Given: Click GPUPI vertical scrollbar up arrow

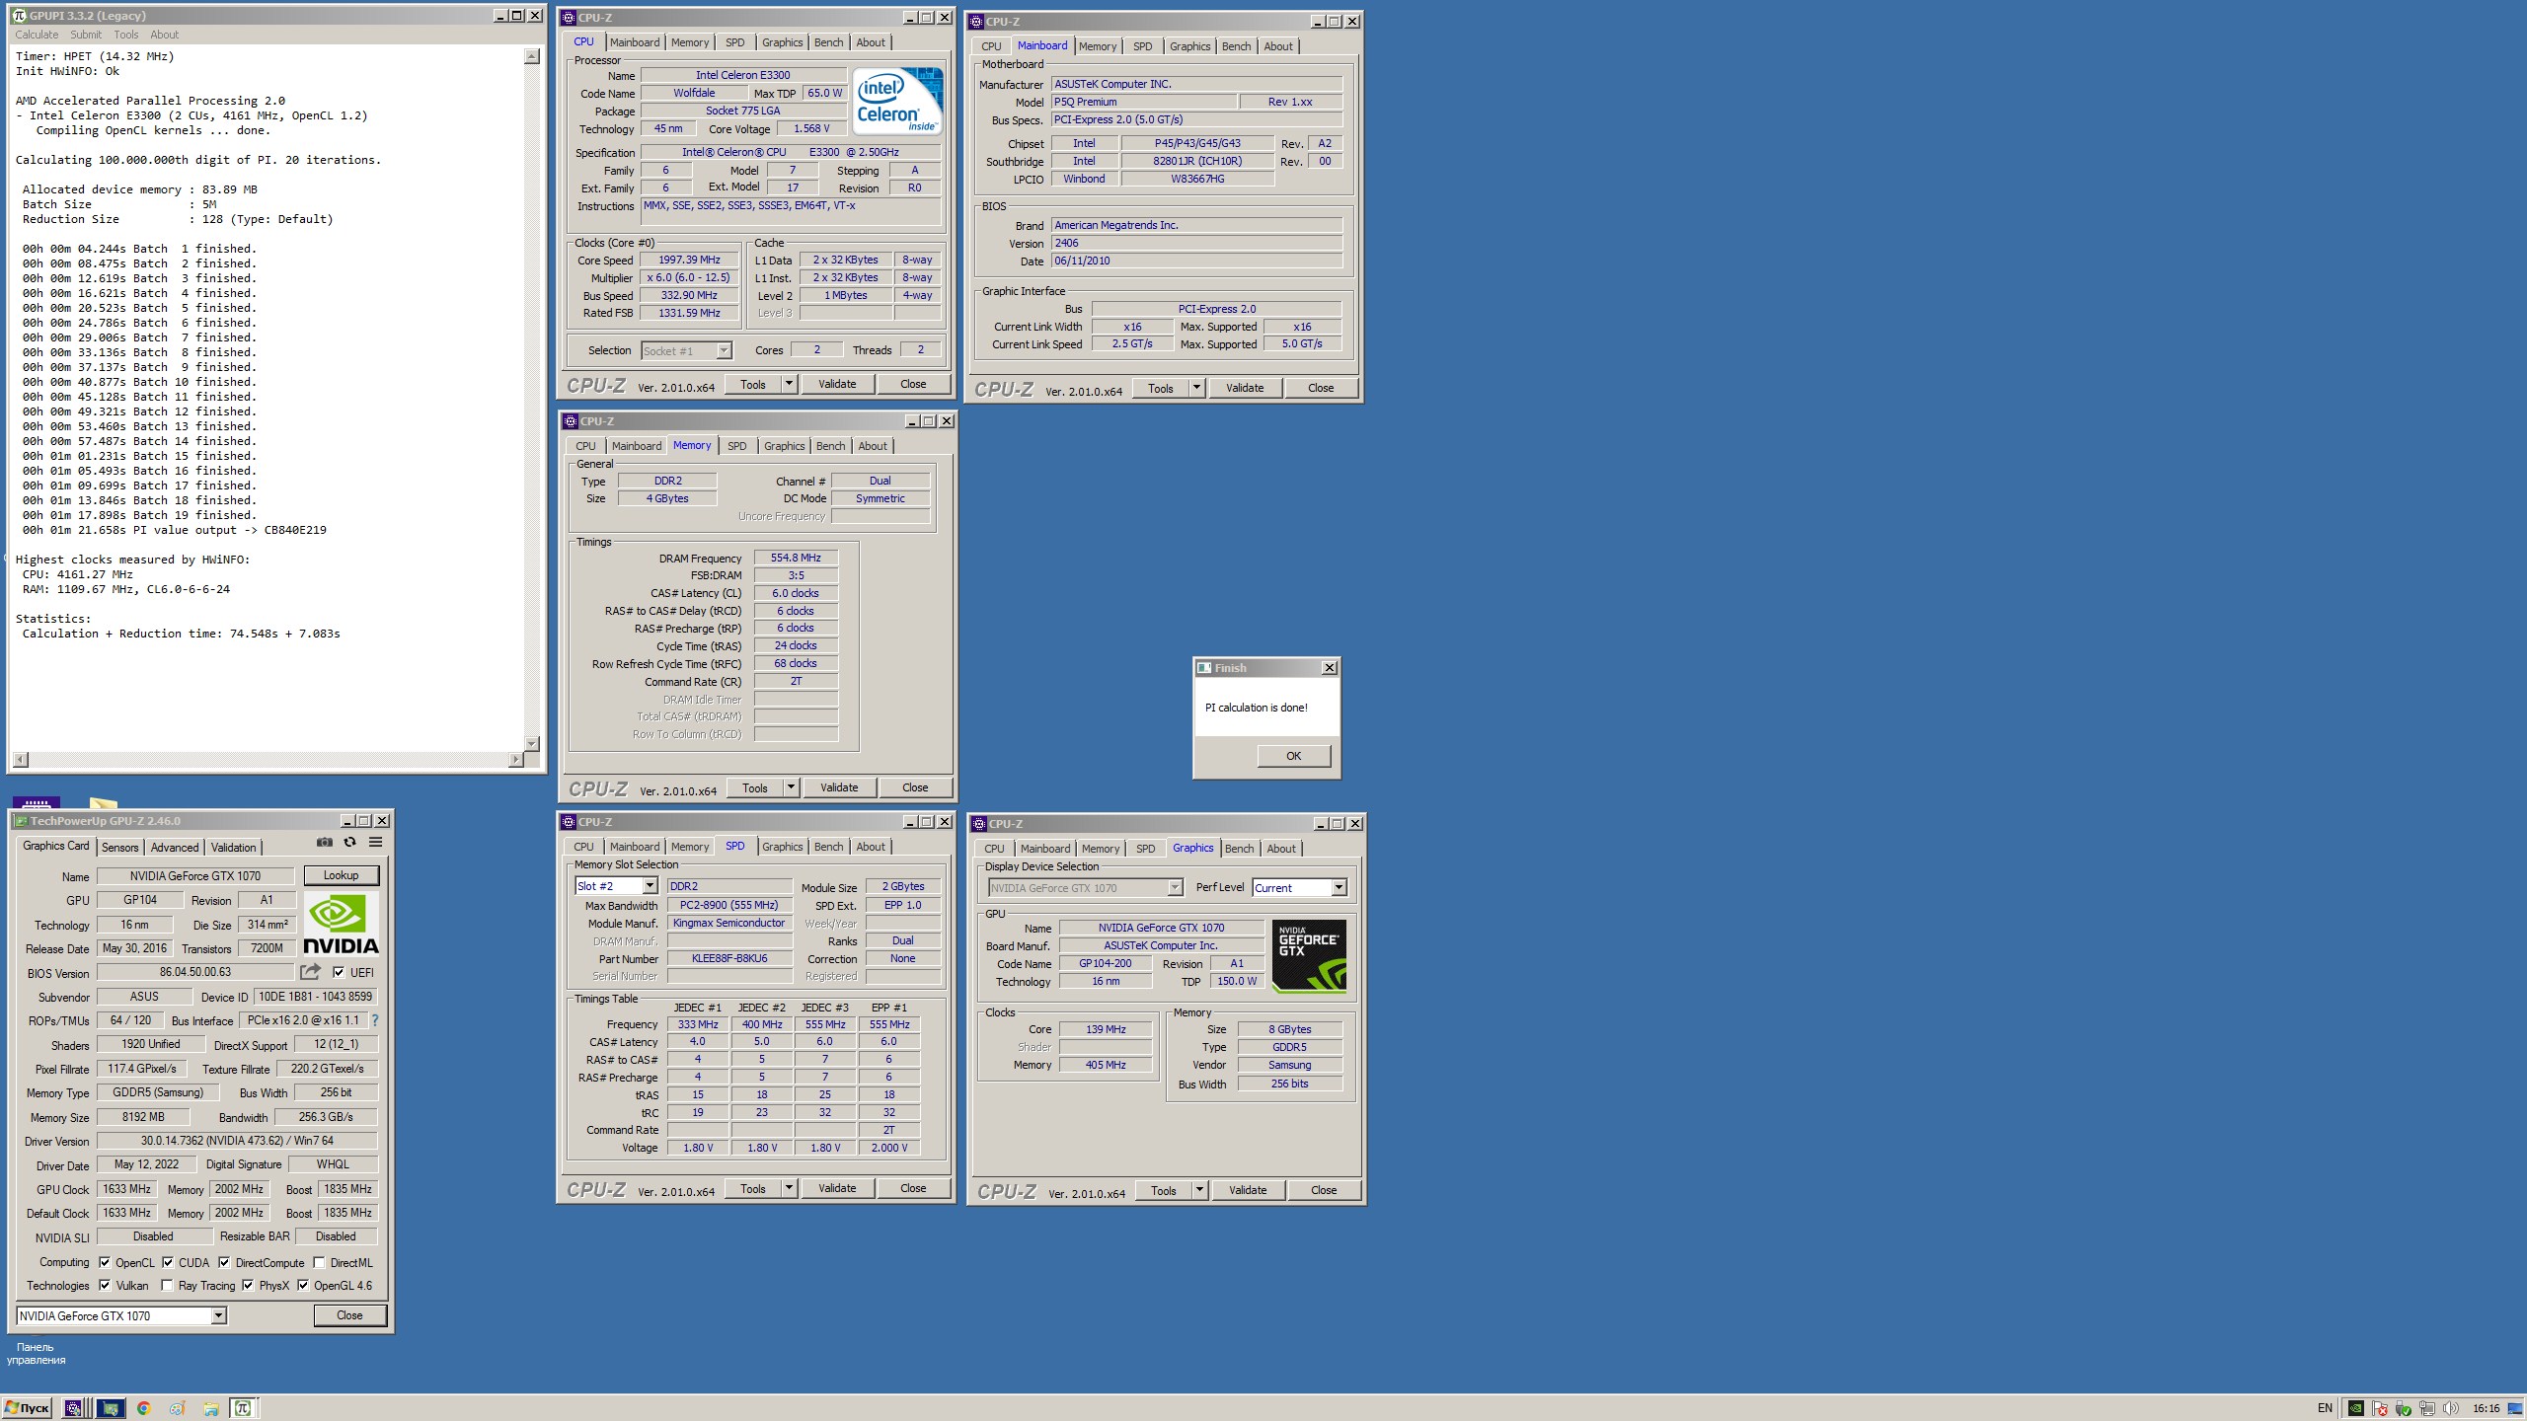Looking at the screenshot, I should click(532, 56).
